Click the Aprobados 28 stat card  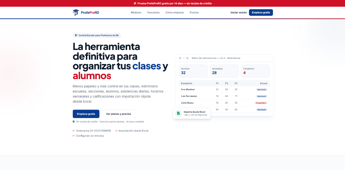coord(224,71)
